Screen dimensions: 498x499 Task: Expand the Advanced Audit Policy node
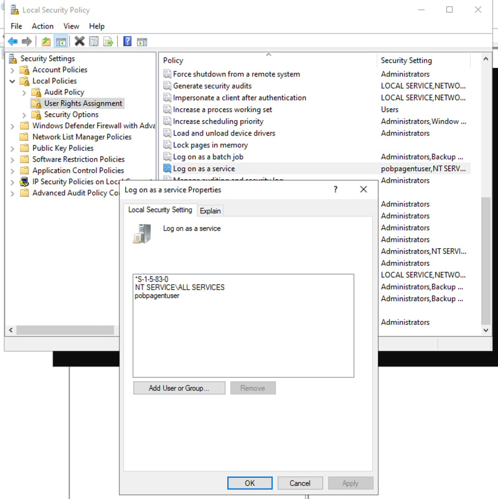[x=12, y=194]
